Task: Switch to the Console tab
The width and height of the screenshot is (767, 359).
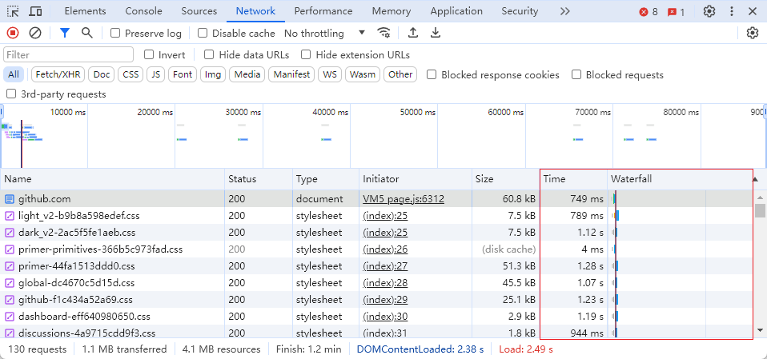Action: point(143,11)
